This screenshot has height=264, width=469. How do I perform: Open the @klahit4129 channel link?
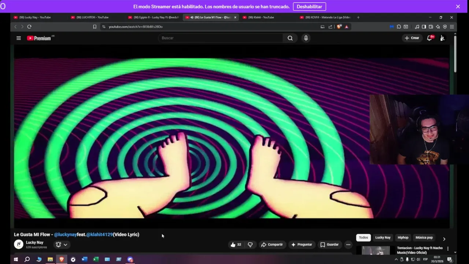pyautogui.click(x=100, y=235)
